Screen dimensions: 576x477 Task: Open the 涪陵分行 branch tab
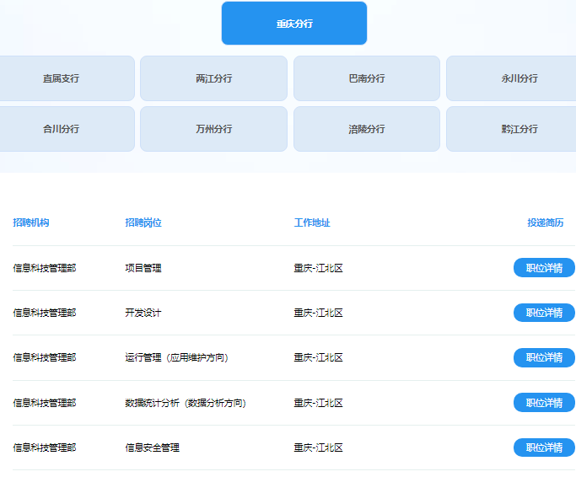click(x=366, y=129)
